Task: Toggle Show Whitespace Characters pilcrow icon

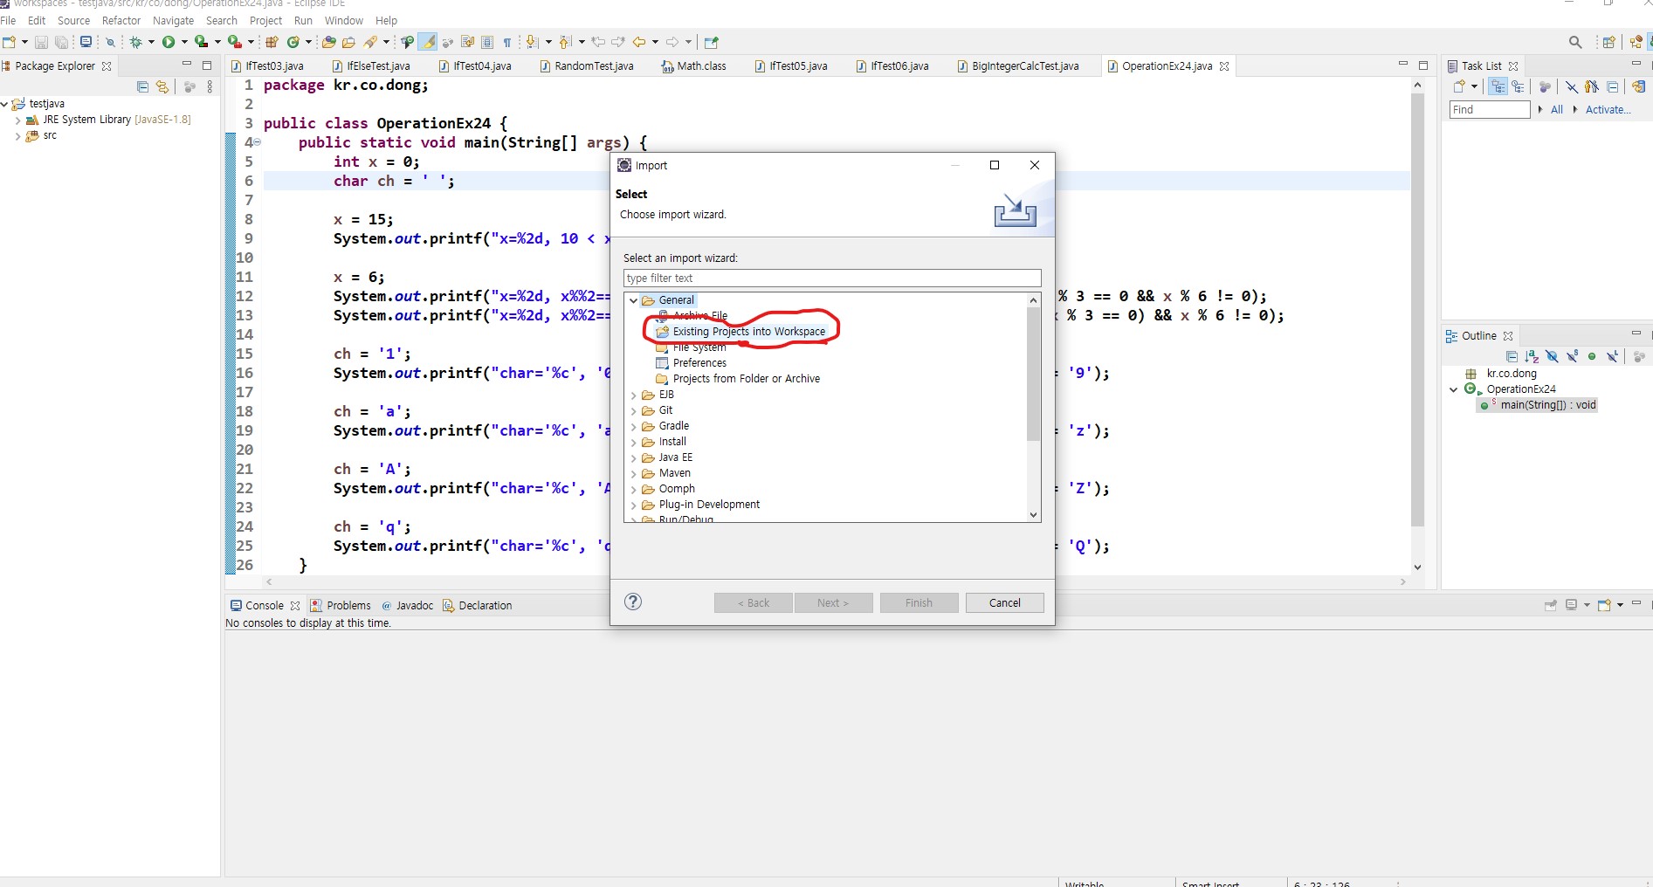Action: pyautogui.click(x=507, y=42)
